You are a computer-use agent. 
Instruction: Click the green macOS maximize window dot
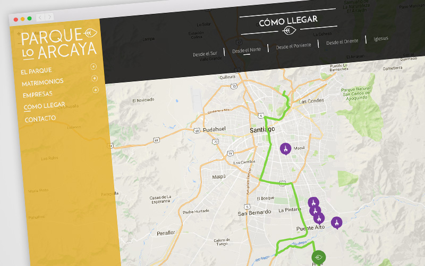pyautogui.click(x=29, y=19)
